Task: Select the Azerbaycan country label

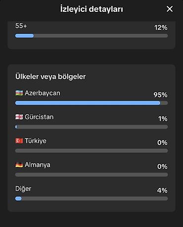Action: click(x=43, y=93)
